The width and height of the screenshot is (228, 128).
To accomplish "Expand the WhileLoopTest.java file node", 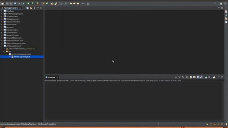I will click(9, 57).
